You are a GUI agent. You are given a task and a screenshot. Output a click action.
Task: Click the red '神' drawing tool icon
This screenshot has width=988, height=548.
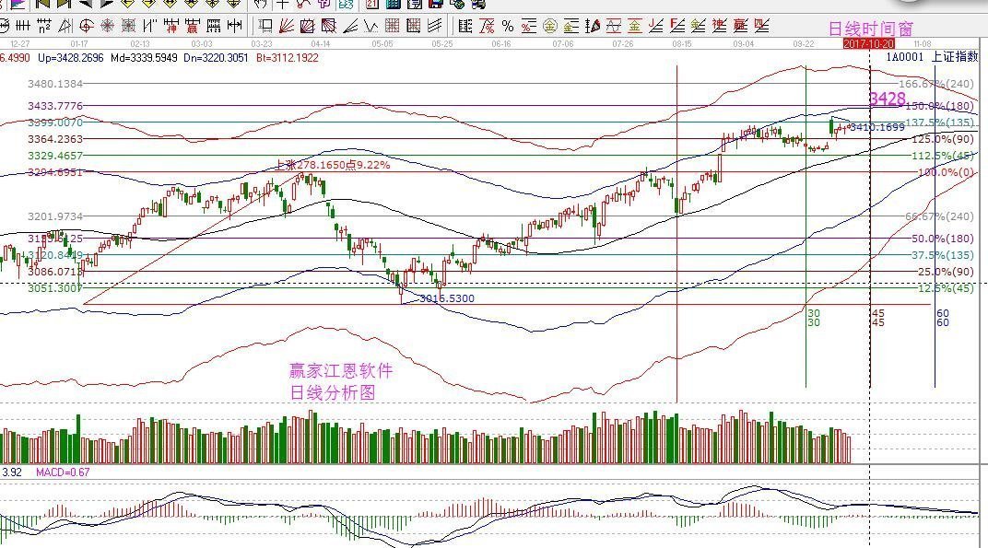tap(171, 27)
